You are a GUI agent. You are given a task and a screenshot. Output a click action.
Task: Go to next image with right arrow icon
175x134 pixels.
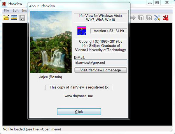[x=133, y=17]
